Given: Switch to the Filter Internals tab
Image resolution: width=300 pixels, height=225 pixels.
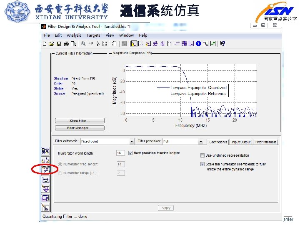Looking at the screenshot, I should tap(265, 142).
